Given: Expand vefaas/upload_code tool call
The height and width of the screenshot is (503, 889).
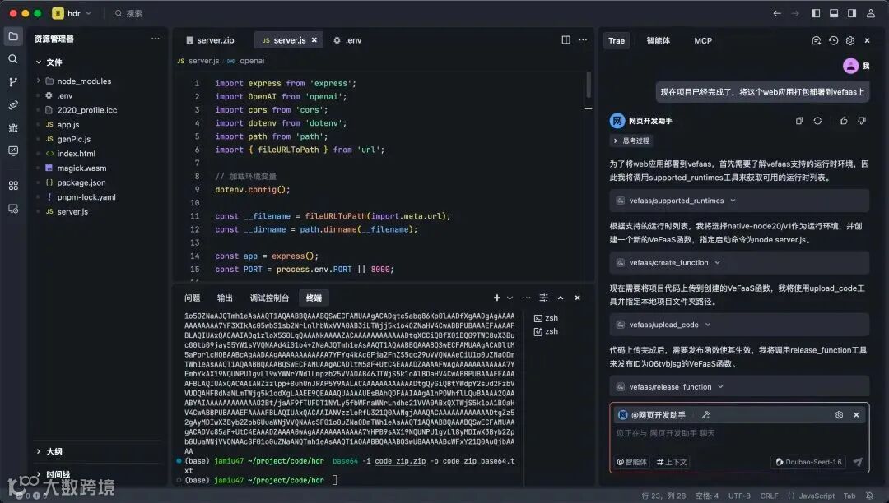Looking at the screenshot, I should [x=738, y=325].
